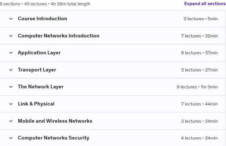Click the '9 lectures • 1hr 3min' label
The width and height of the screenshot is (226, 146).
click(197, 87)
